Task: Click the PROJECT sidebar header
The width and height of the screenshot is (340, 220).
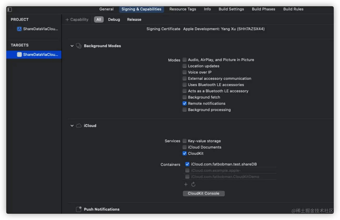Action: (x=20, y=20)
